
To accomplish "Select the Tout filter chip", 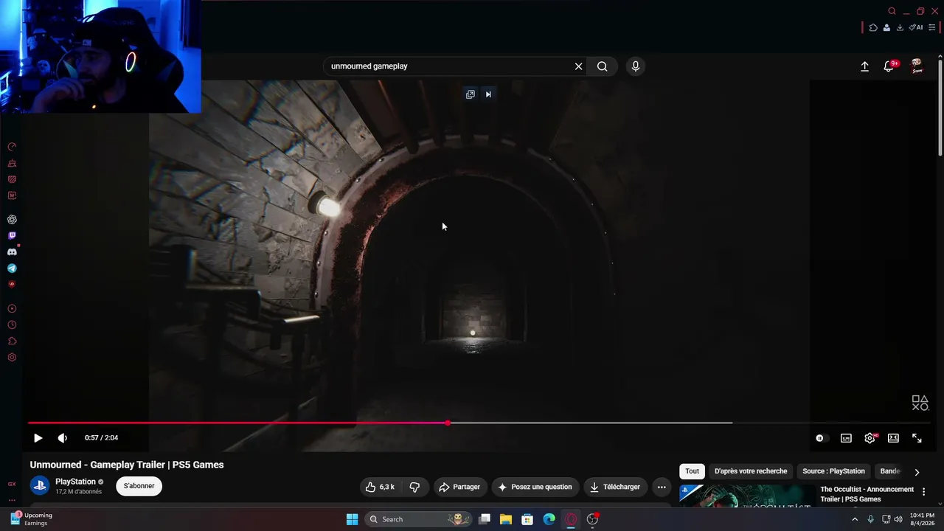I will [x=692, y=471].
